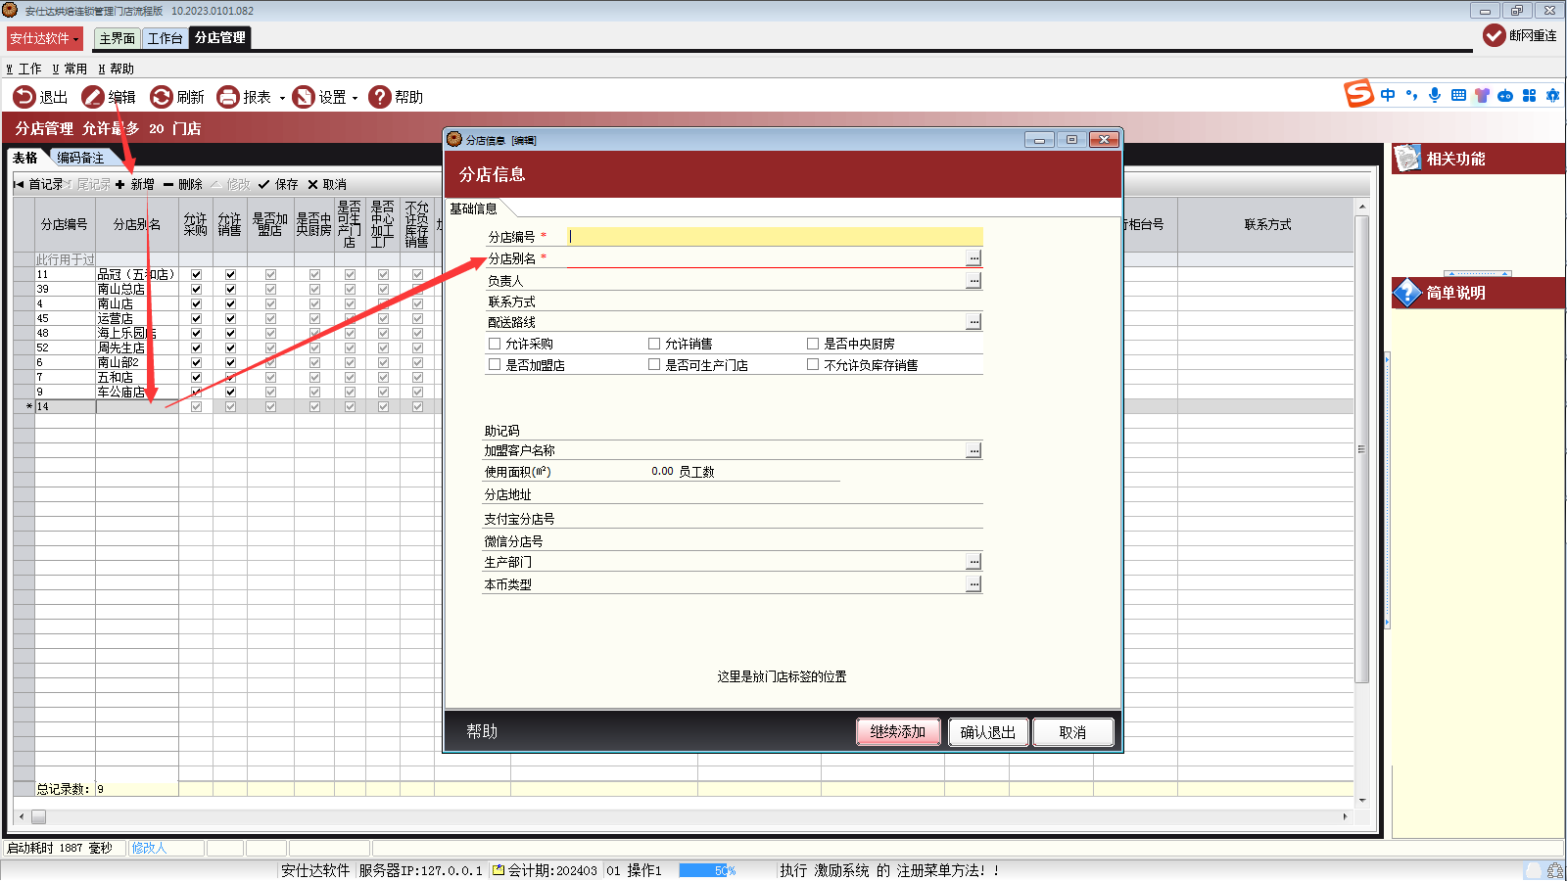Expand the 报表 dropdown arrow

(282, 98)
